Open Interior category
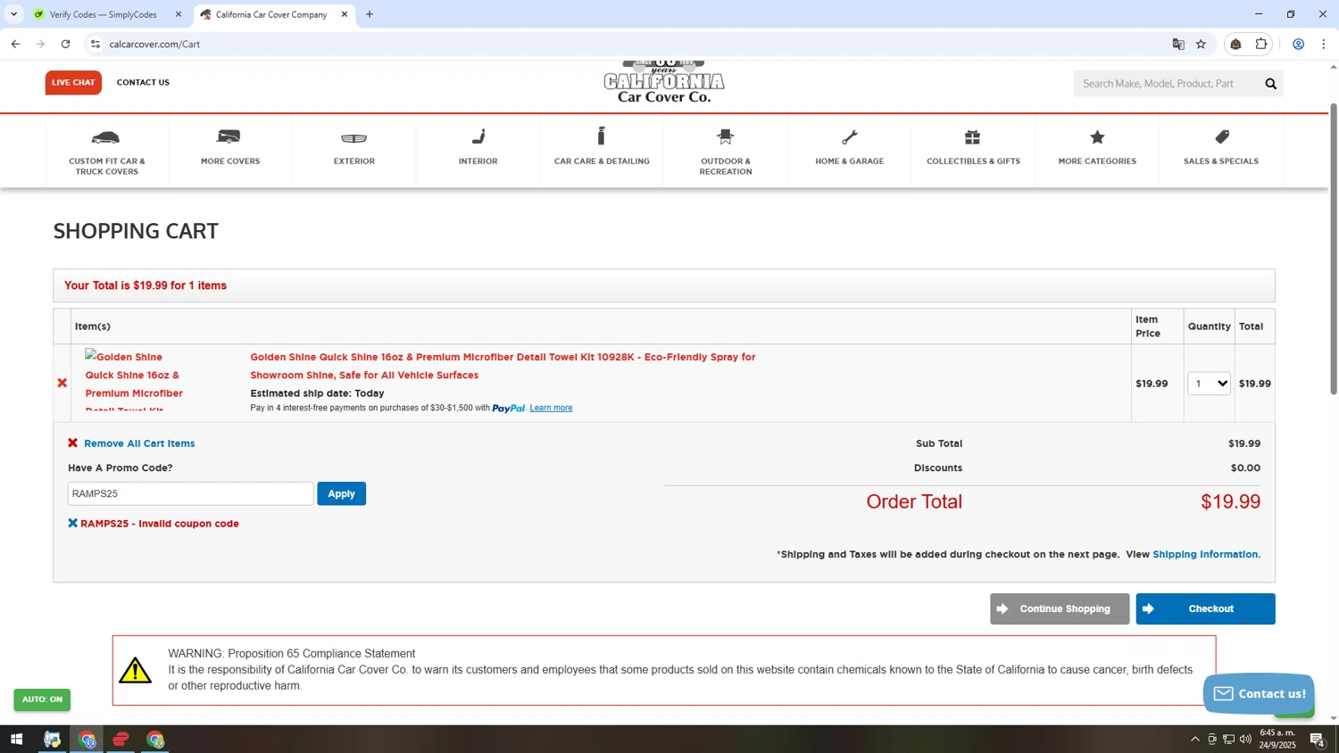This screenshot has width=1339, height=753. click(478, 151)
